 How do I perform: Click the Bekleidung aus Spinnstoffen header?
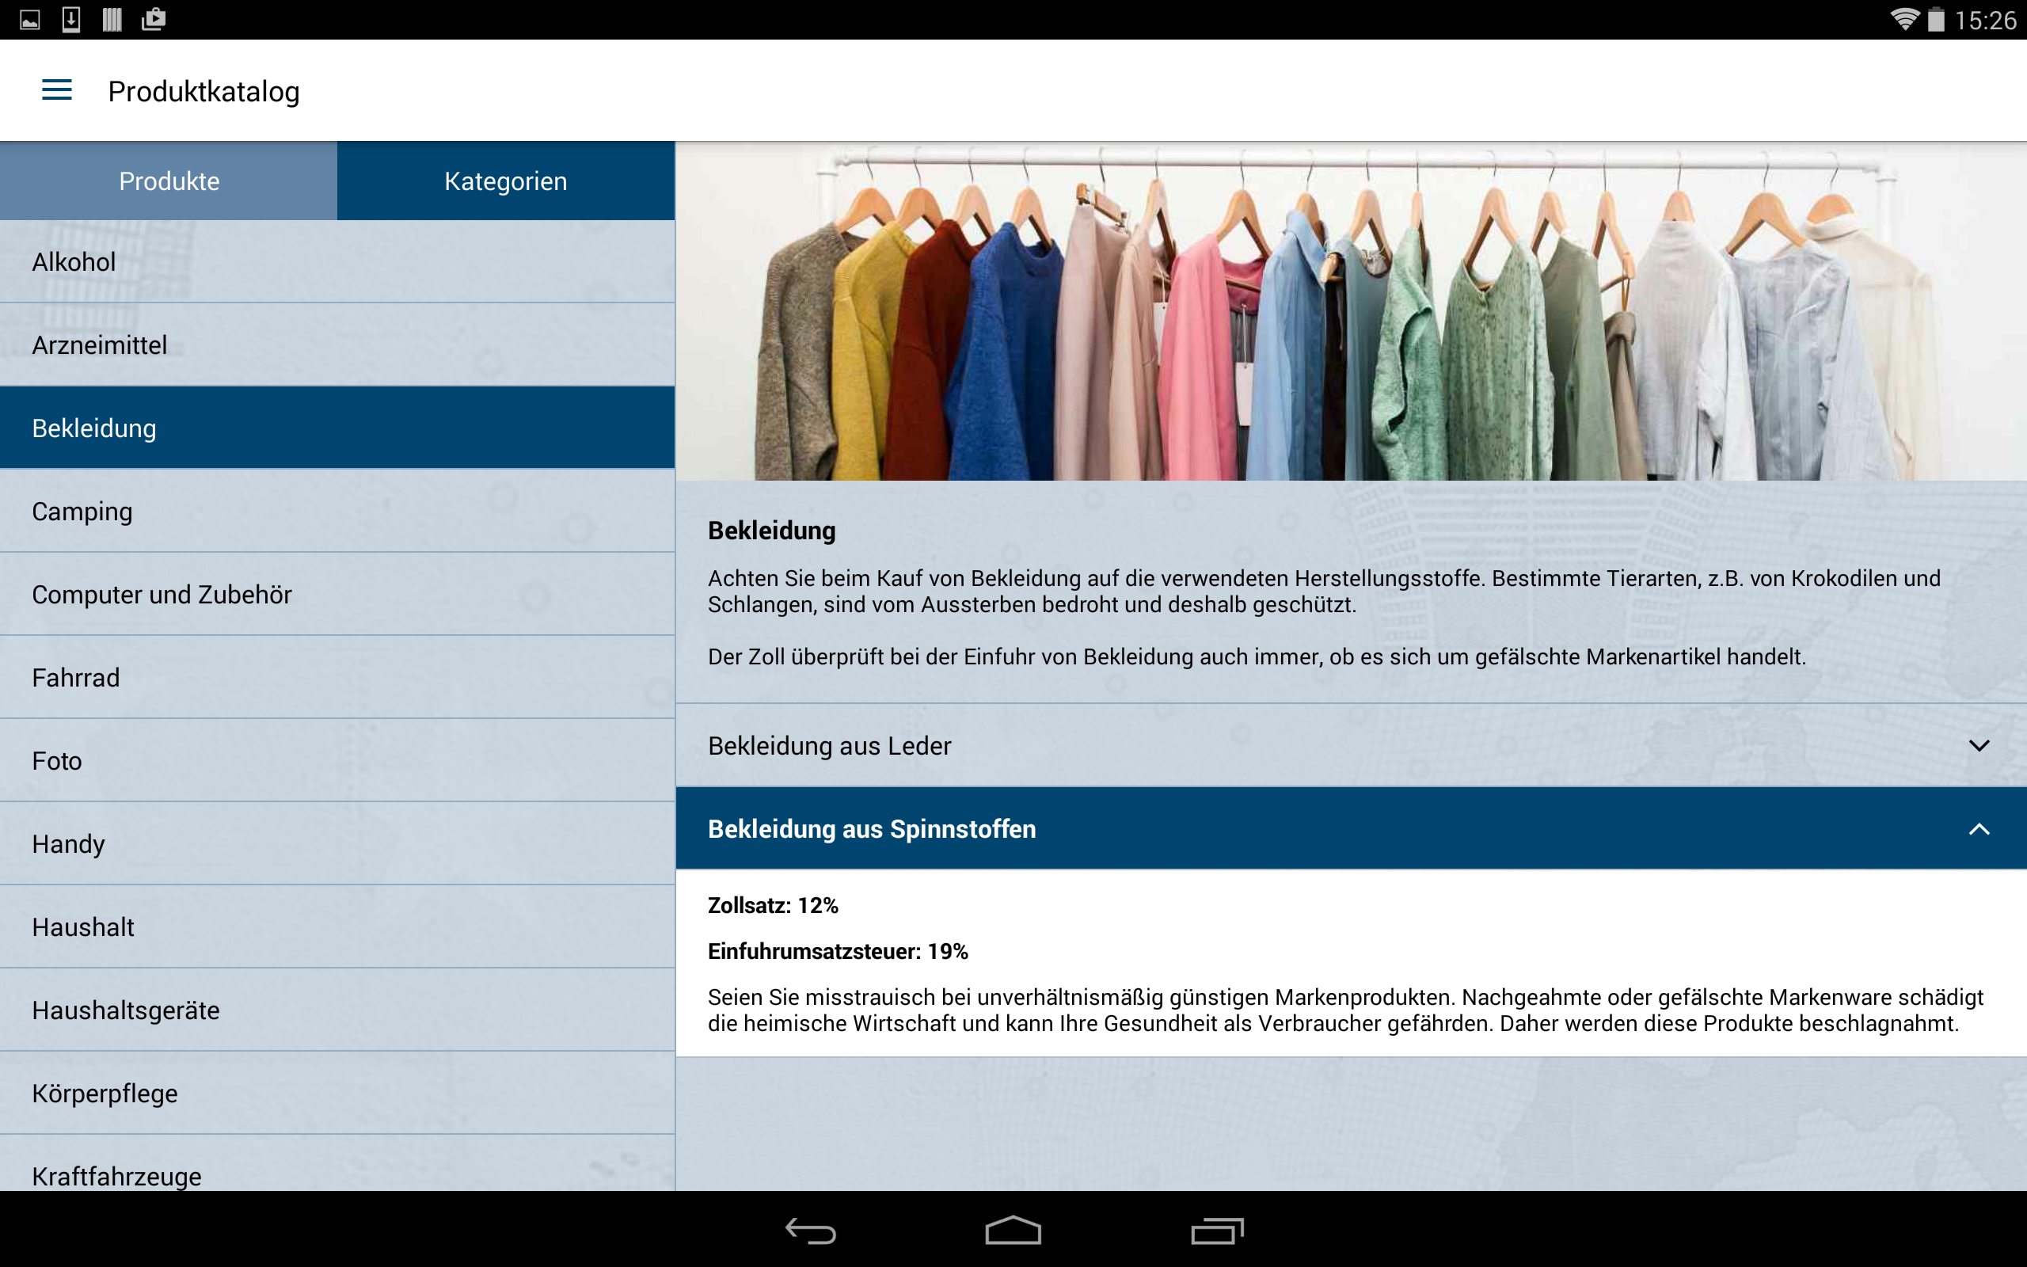click(x=871, y=829)
